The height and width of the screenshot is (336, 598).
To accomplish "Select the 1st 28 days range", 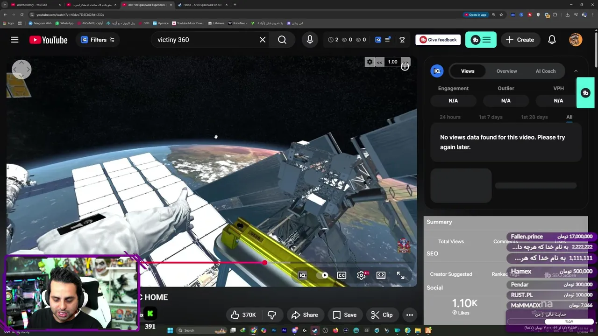I will coord(534,117).
